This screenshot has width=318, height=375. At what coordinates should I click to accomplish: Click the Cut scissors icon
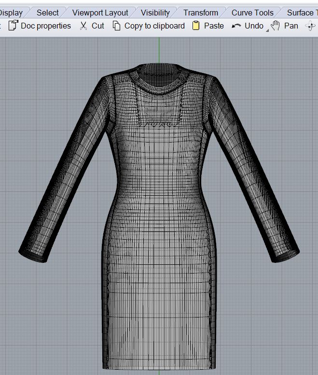(x=83, y=26)
